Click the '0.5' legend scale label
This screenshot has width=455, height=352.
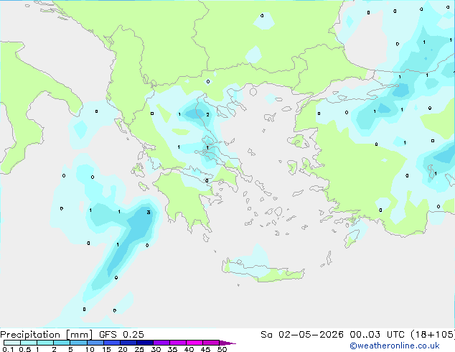(24, 349)
